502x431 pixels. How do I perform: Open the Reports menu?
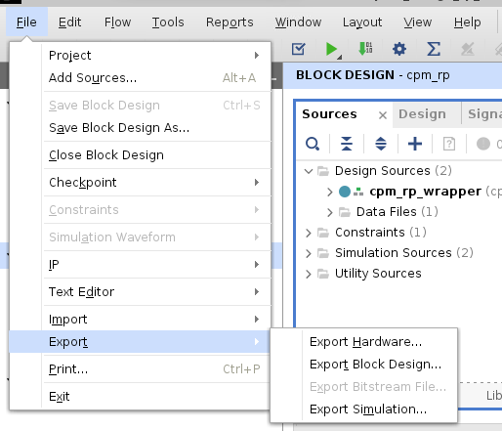coord(230,22)
